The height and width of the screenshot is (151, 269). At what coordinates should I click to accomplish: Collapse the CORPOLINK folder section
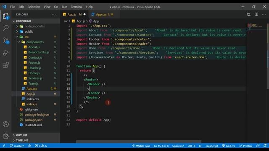point(36,21)
